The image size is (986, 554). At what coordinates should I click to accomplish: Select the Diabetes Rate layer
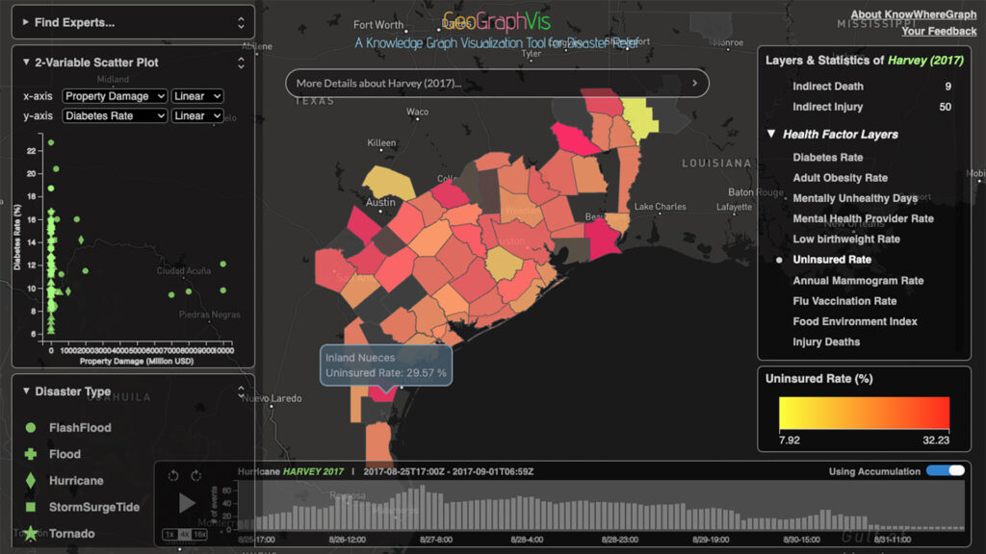point(827,157)
